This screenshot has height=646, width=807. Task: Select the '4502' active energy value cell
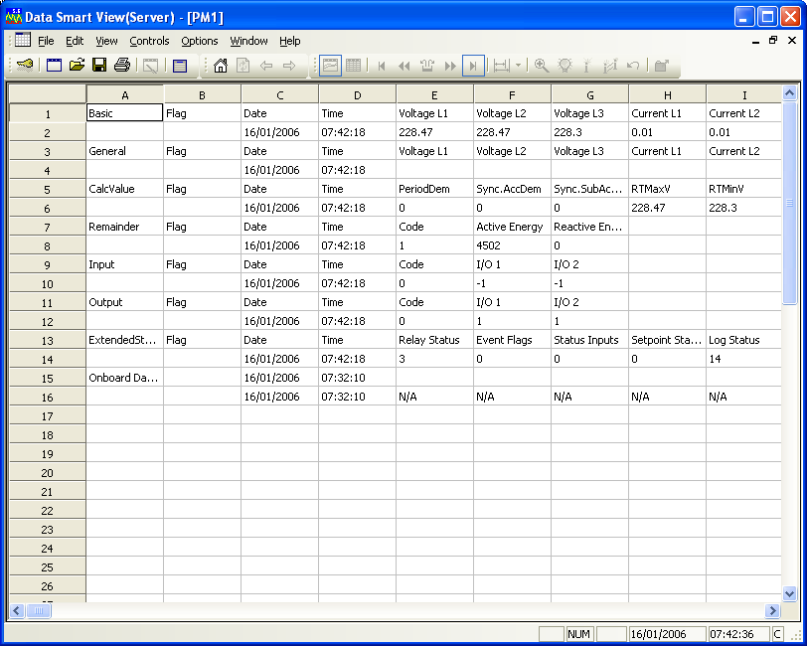512,245
